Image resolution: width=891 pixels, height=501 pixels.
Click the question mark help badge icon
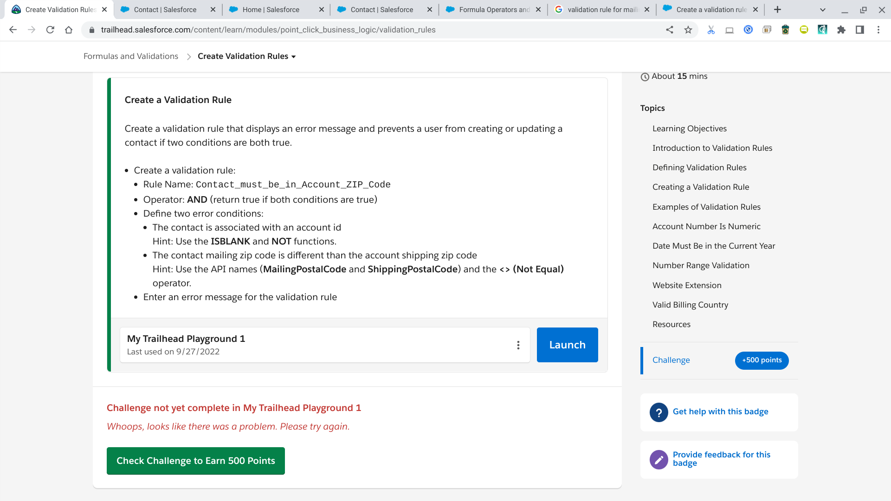pyautogui.click(x=659, y=412)
